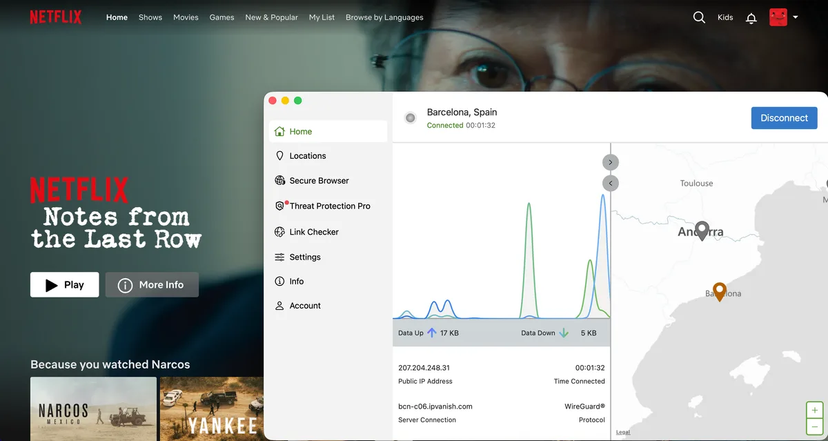
Task: Go to Netflix Home tab
Action: coord(117,17)
